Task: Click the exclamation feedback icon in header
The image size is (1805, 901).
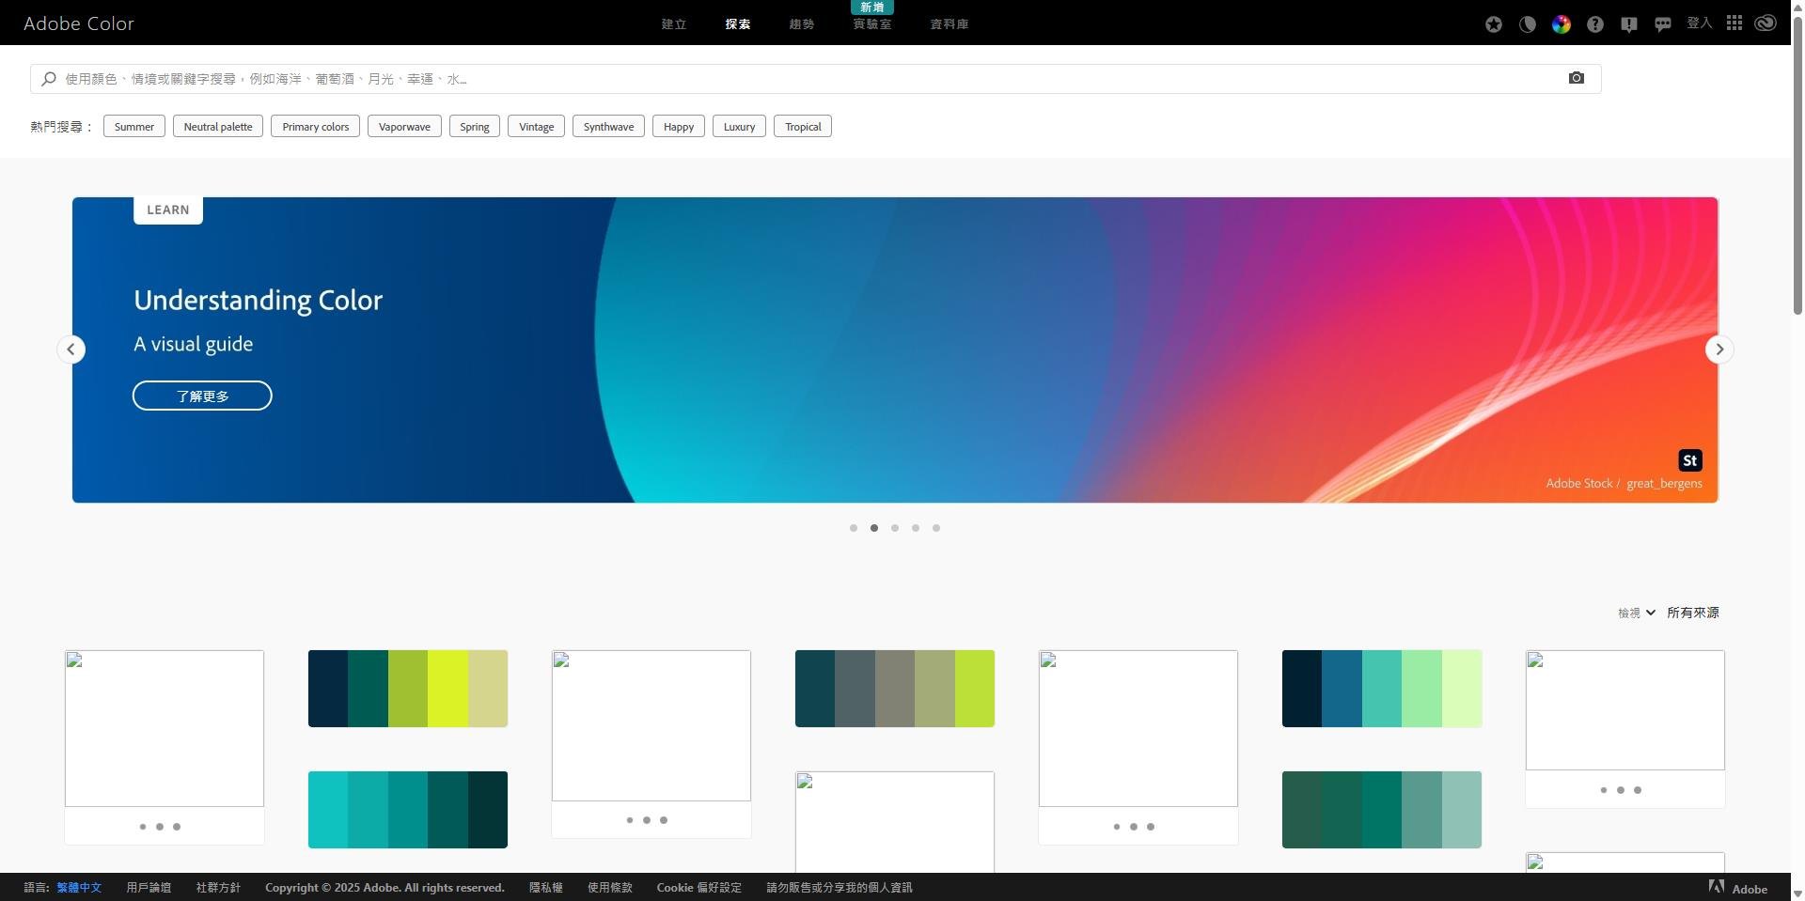Action: click(x=1629, y=24)
